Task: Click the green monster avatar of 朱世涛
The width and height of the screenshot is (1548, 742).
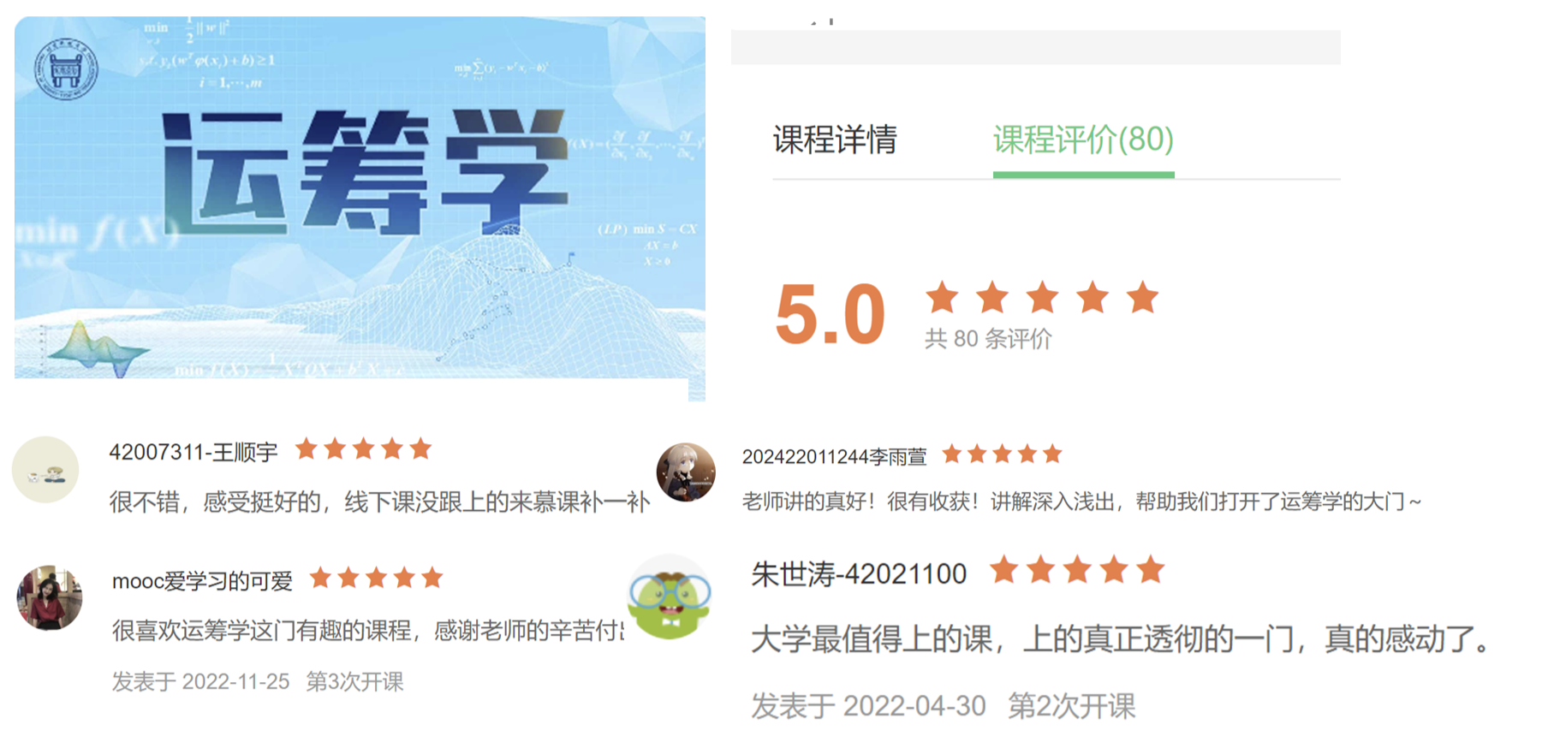Action: point(670,599)
